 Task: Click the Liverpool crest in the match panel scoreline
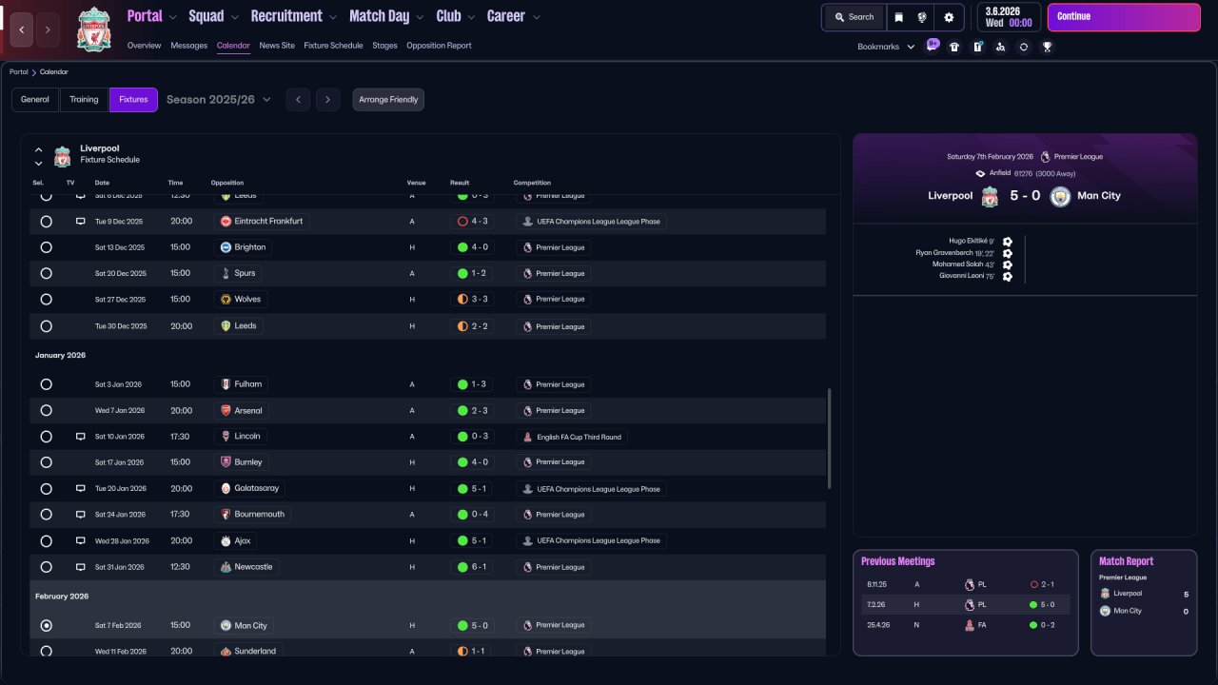tap(990, 196)
